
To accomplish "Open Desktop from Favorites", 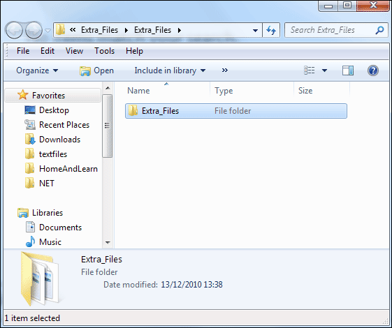I will pyautogui.click(x=54, y=110).
